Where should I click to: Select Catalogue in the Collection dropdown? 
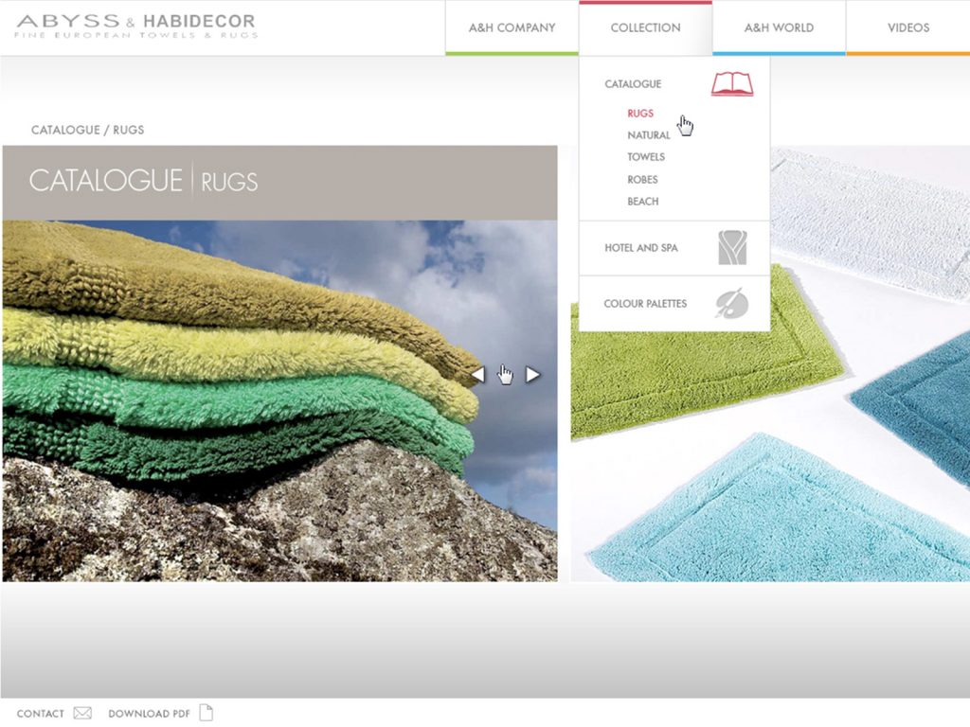[x=633, y=84]
